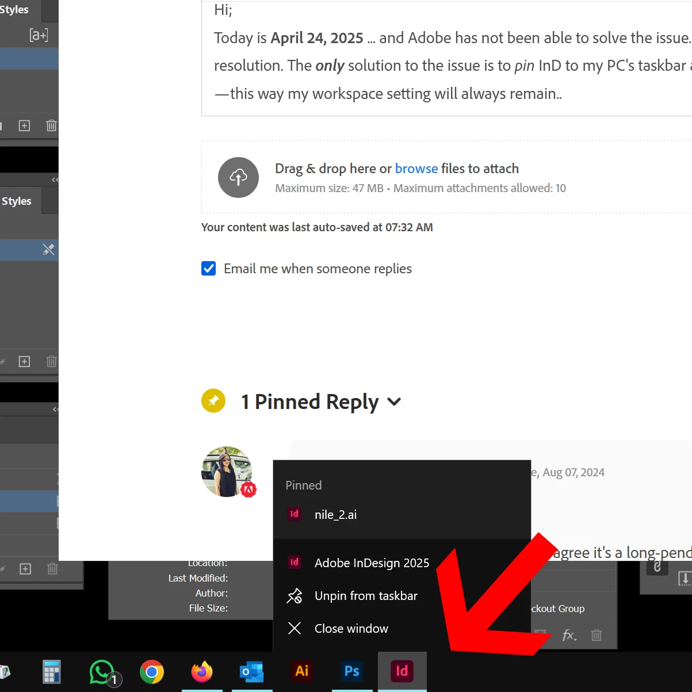This screenshot has height=692, width=692.
Task: Click the 'Maximum size: 47 MB' note
Action: tap(329, 188)
